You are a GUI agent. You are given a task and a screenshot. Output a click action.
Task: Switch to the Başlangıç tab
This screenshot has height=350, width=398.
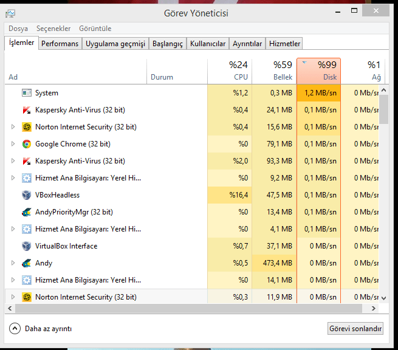click(168, 44)
